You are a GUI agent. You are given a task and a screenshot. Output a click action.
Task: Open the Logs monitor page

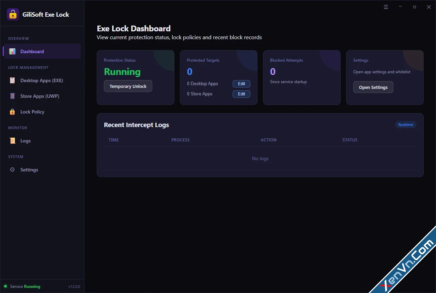pos(42,141)
